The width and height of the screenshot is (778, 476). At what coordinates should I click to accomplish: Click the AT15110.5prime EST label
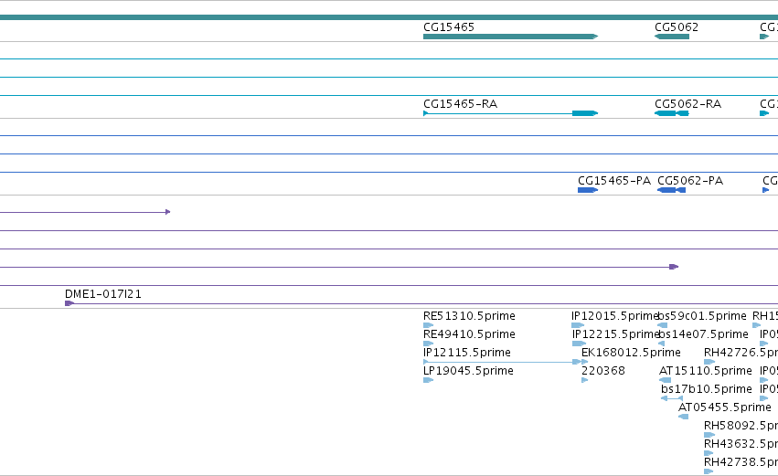pyautogui.click(x=706, y=371)
